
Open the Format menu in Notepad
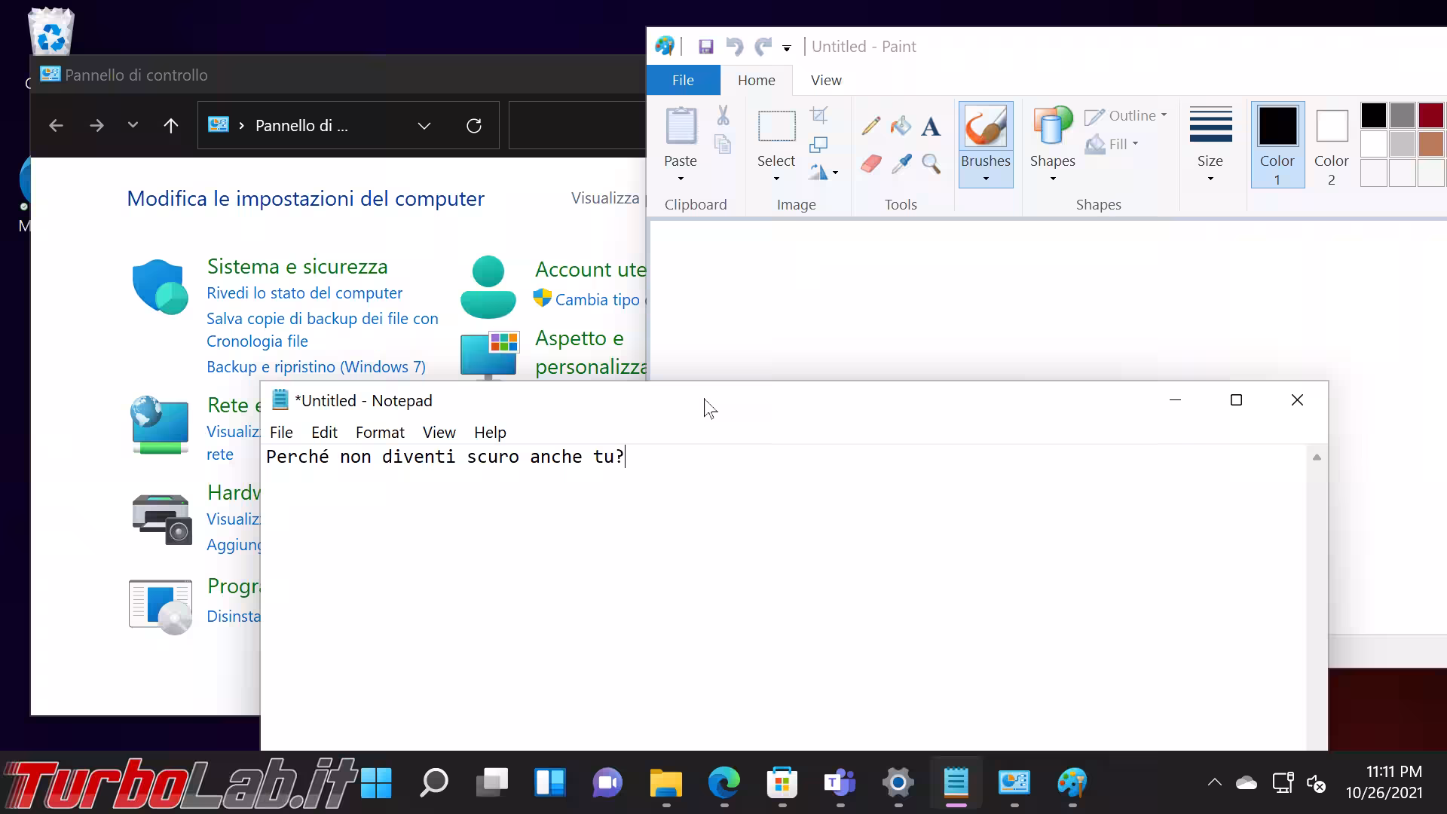[x=380, y=433]
